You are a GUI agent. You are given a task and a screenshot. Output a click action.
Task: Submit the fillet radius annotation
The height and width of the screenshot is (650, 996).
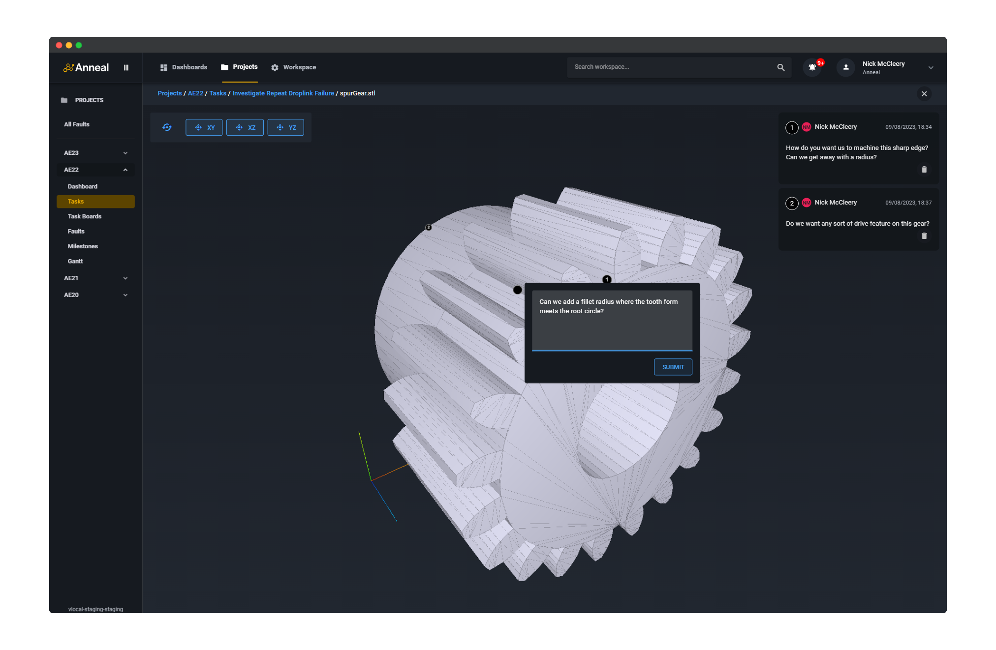click(673, 367)
